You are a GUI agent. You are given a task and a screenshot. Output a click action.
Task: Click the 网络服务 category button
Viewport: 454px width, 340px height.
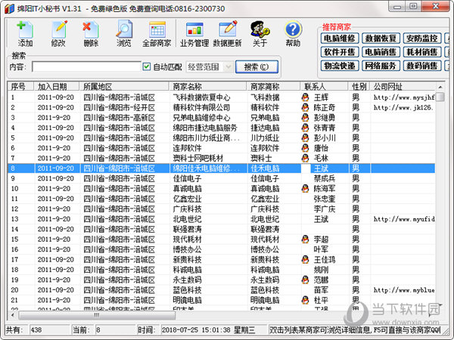tap(381, 66)
